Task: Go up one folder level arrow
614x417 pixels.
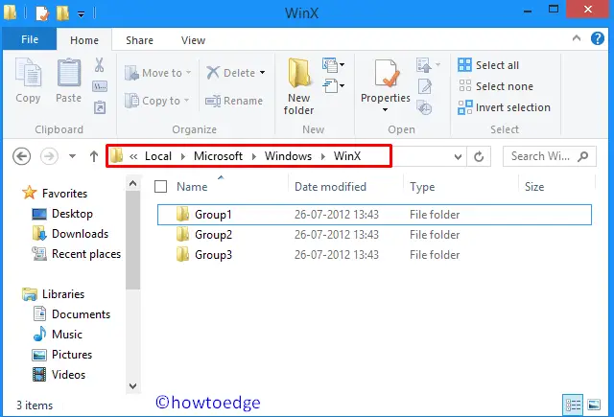Action: [94, 156]
